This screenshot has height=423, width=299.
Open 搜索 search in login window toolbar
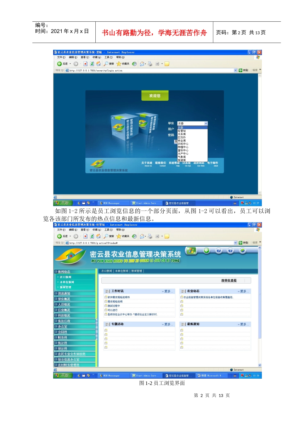point(109,64)
